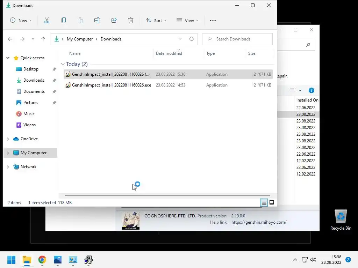Click the Rename icon in toolbar
The image size is (358, 268).
coord(97,21)
